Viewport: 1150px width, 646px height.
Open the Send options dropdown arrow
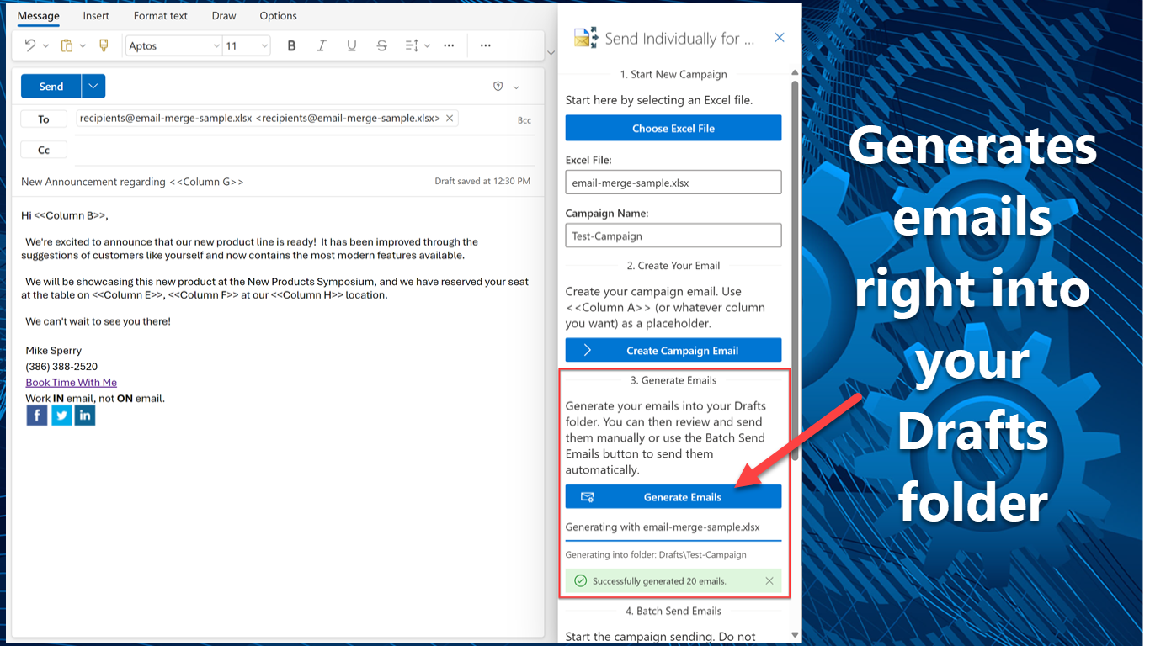pyautogui.click(x=93, y=87)
